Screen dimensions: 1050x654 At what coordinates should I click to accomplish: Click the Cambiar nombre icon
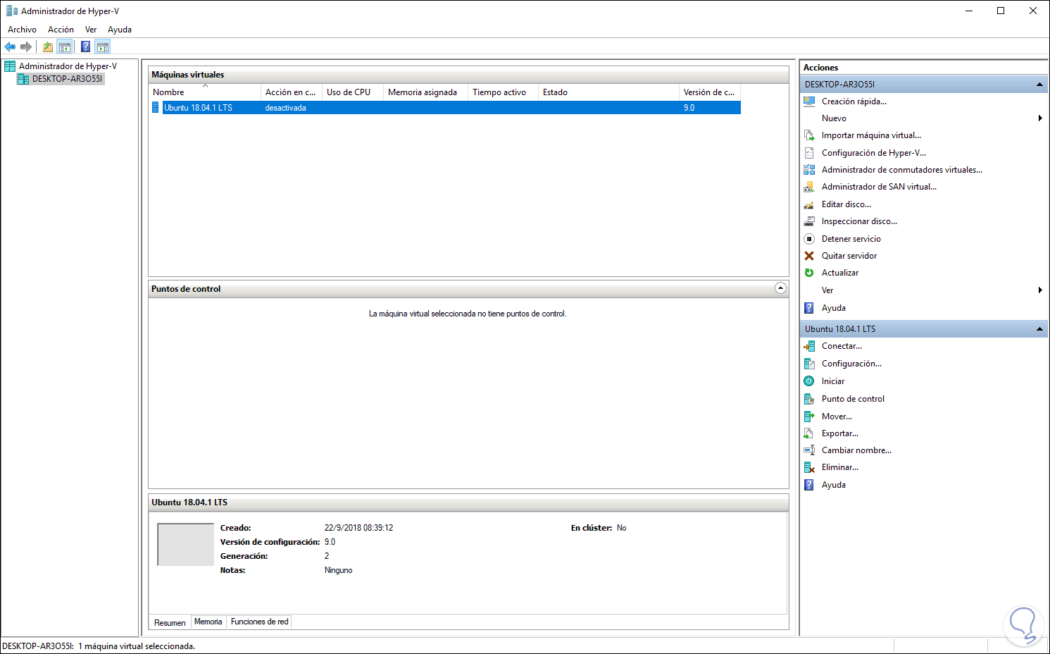tap(809, 450)
